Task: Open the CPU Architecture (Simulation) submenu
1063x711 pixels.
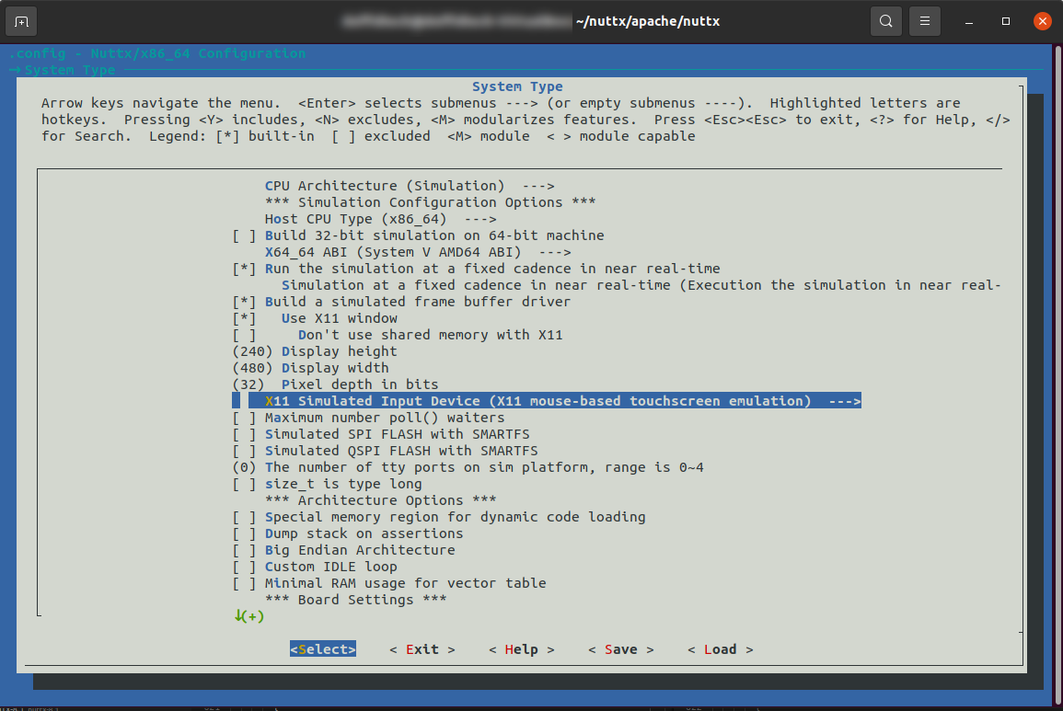Action: (x=387, y=186)
